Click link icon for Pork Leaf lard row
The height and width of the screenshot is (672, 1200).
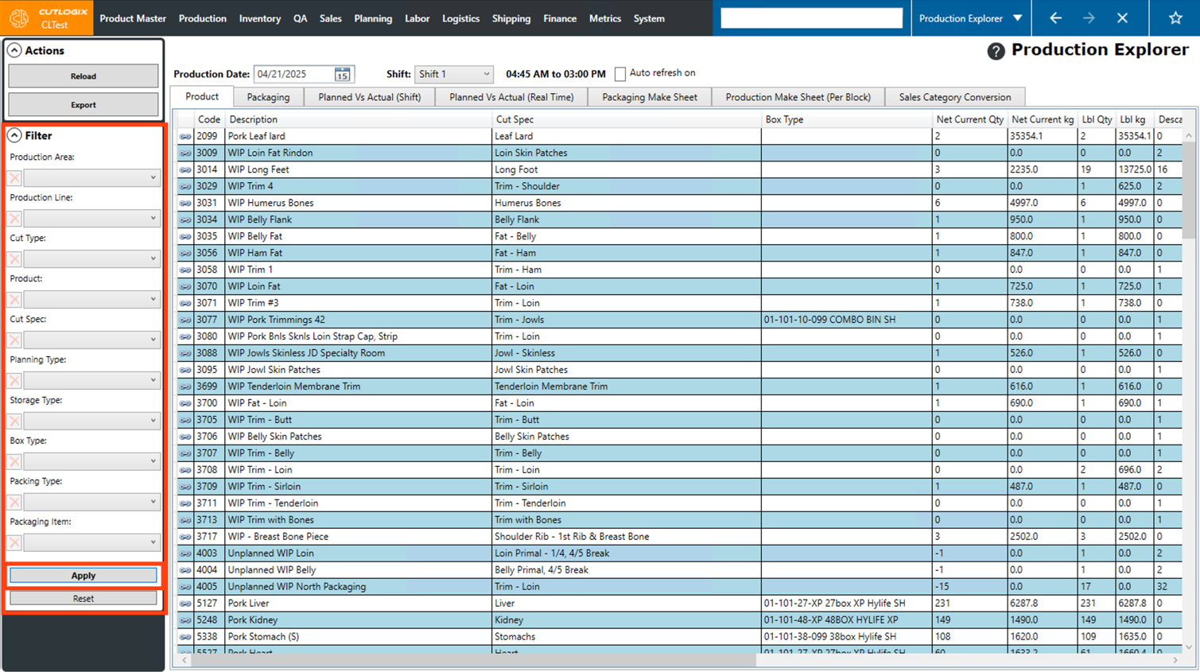[185, 137]
